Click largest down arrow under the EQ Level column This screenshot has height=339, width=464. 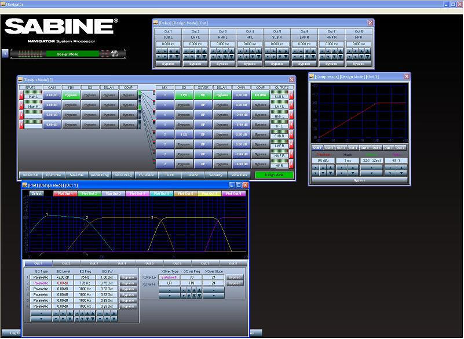70,319
